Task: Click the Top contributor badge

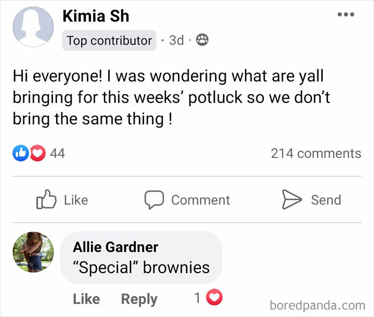Action: [109, 41]
